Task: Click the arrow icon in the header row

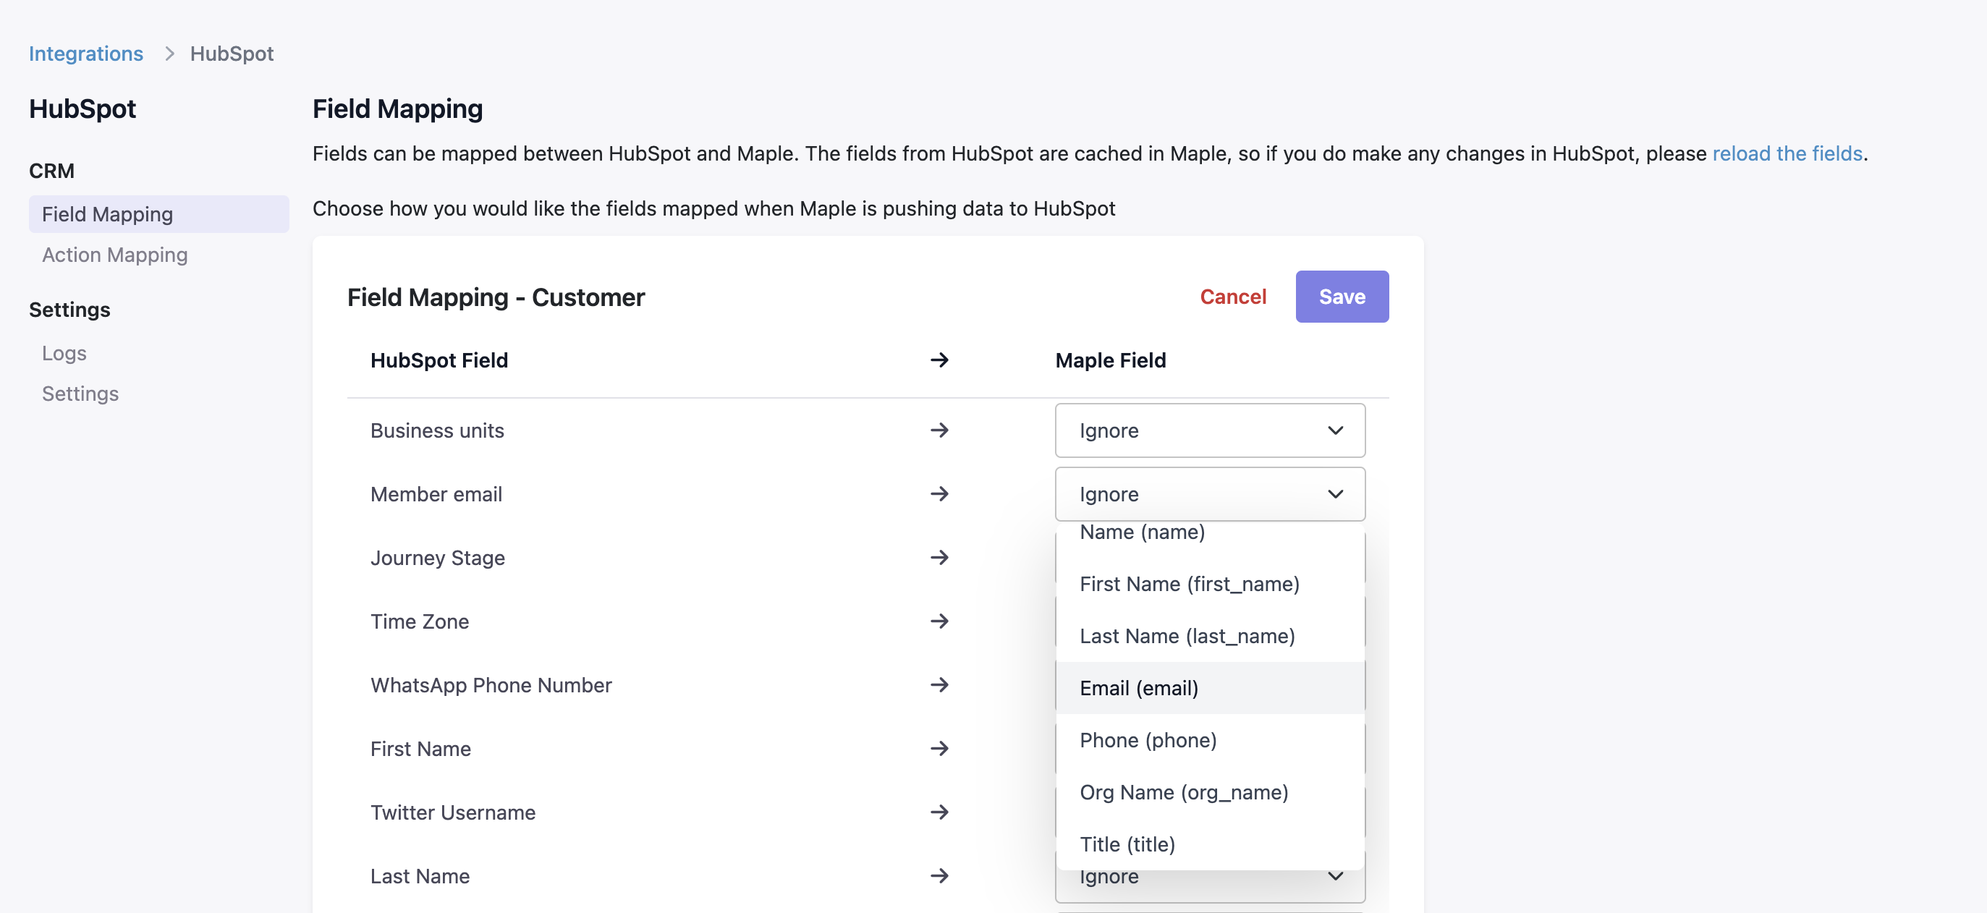Action: pos(939,360)
